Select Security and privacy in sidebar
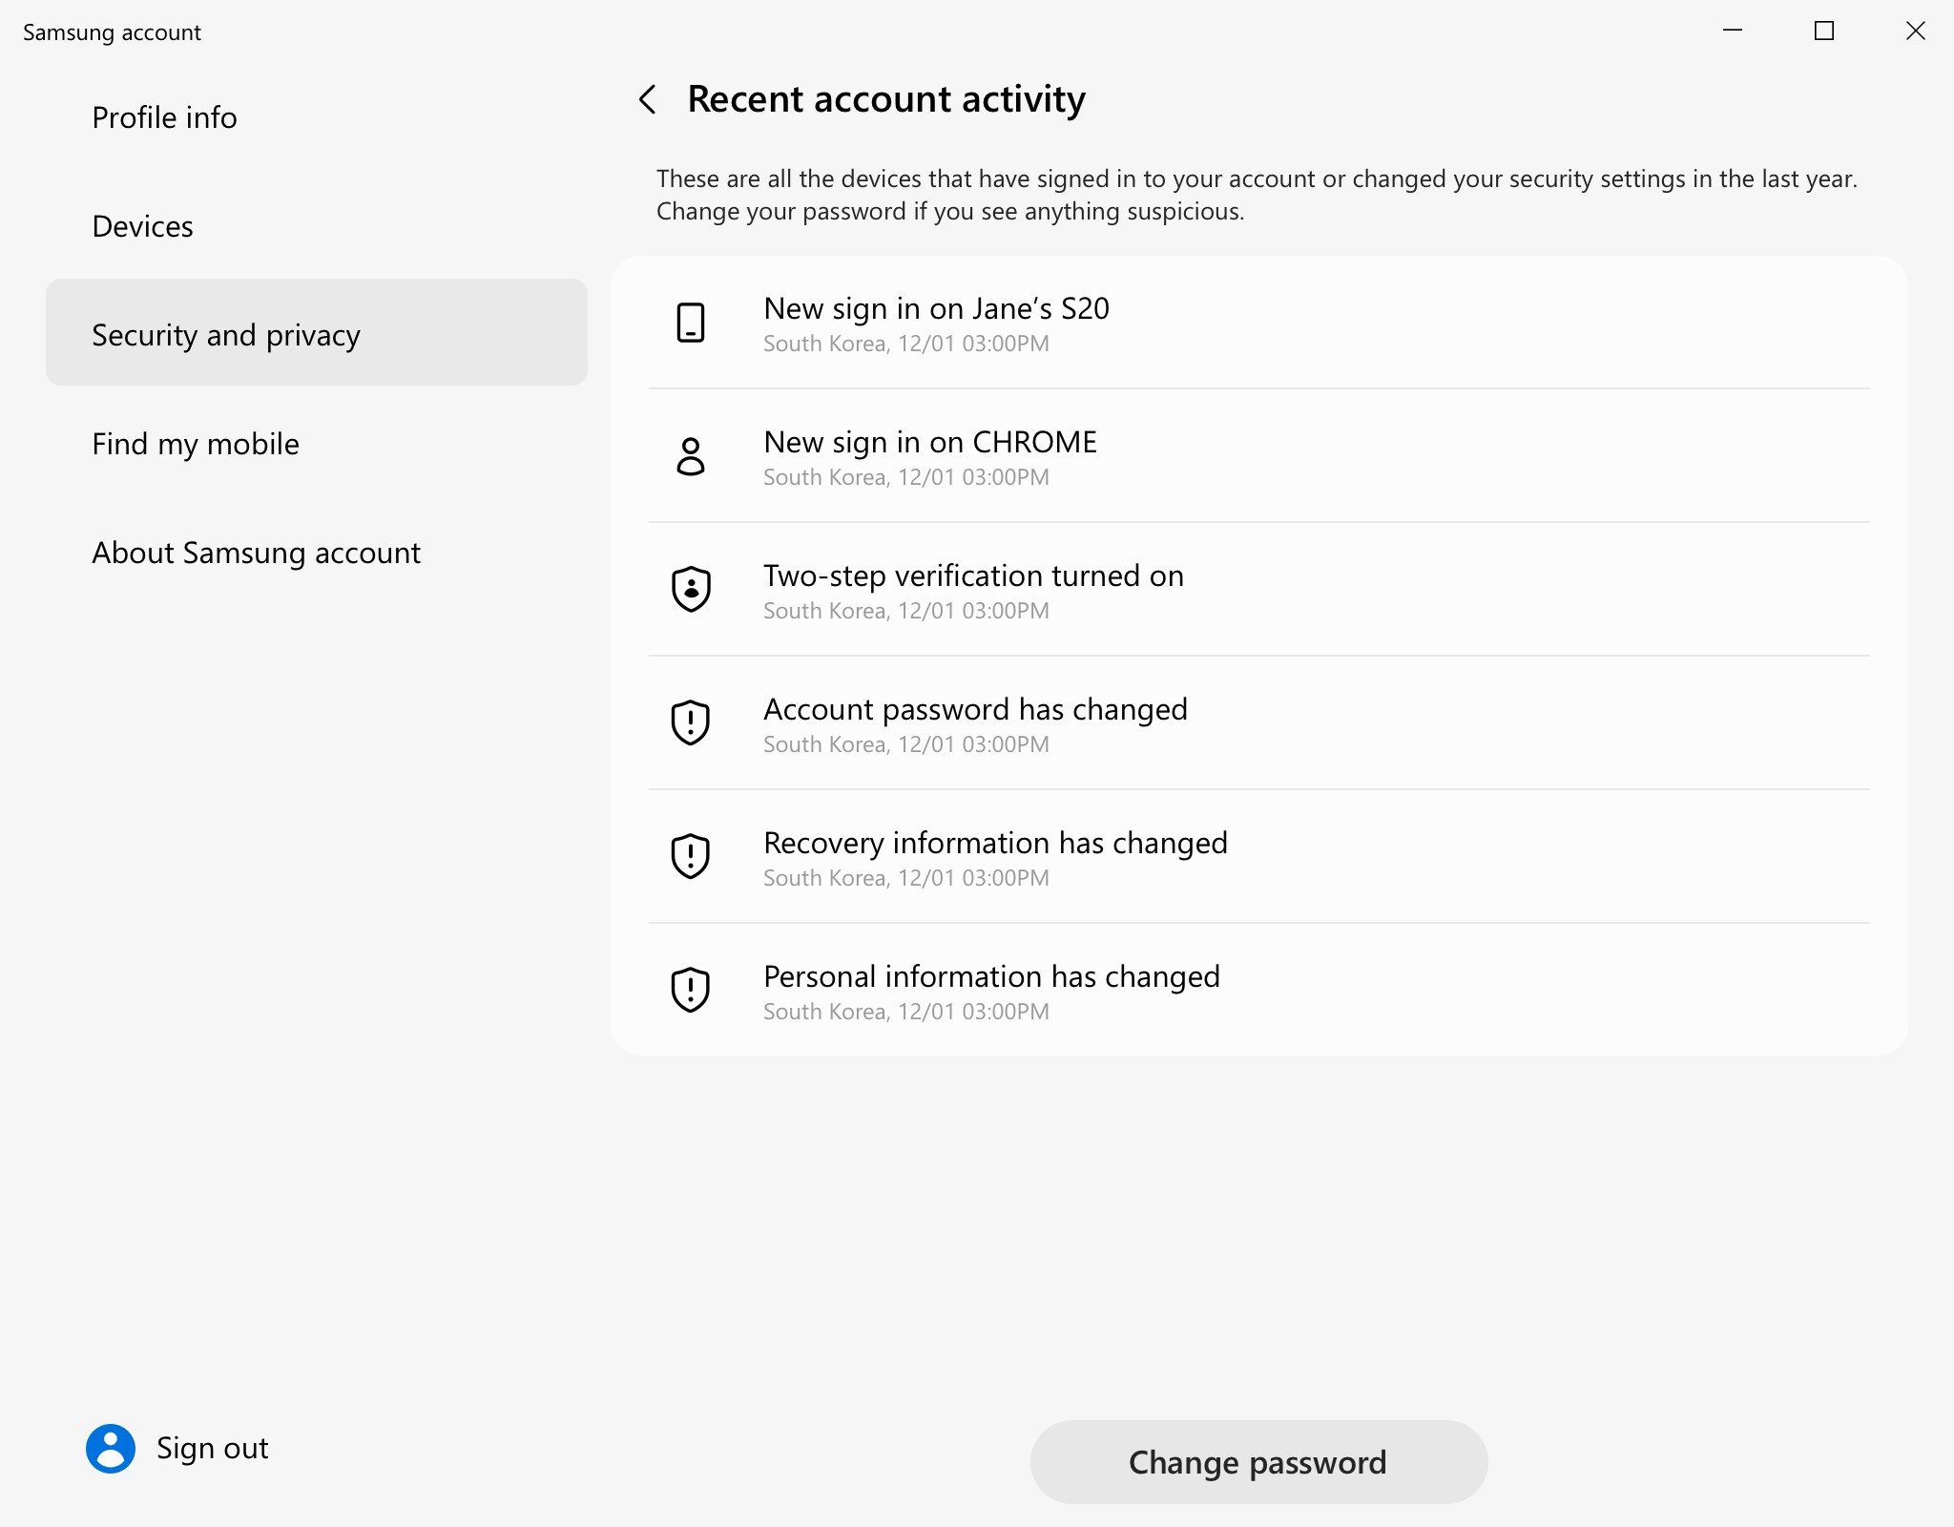This screenshot has height=1527, width=1954. (x=316, y=334)
